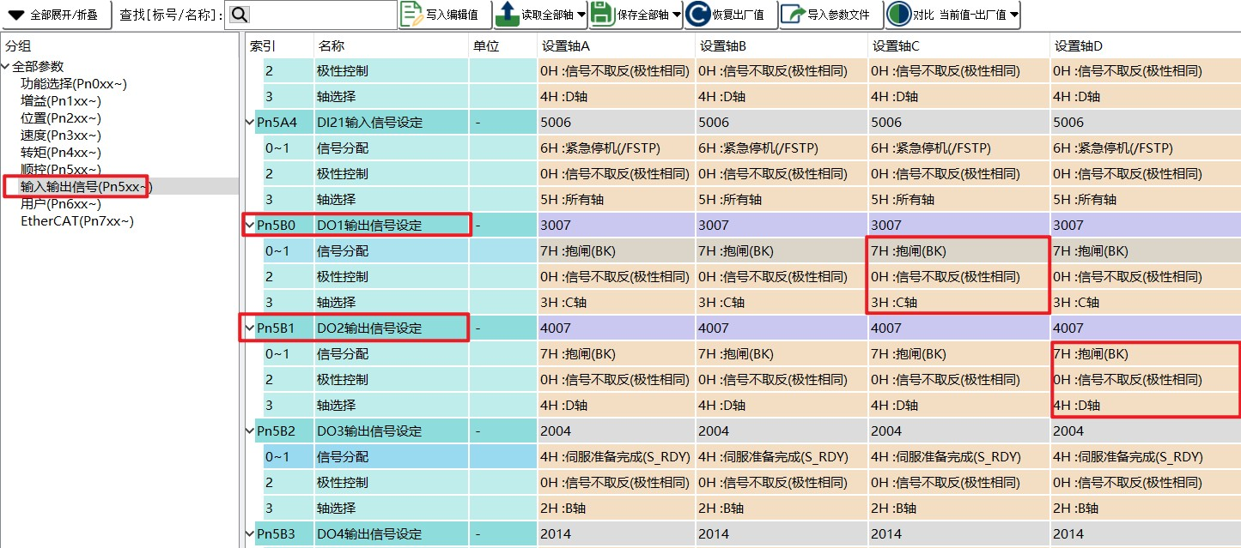Screen dimensions: 1241x548
Task: Collapse the Pn5B1 DO2 parameter row
Action: (250, 328)
